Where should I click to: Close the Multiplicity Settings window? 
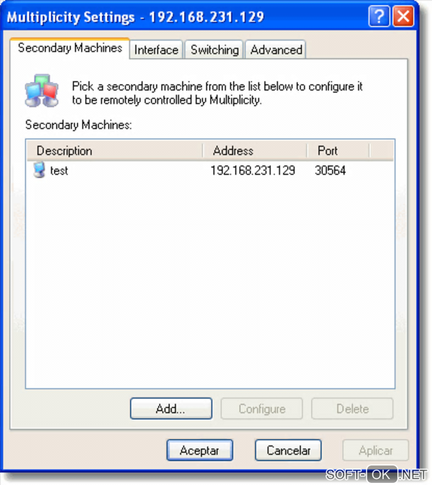click(403, 16)
